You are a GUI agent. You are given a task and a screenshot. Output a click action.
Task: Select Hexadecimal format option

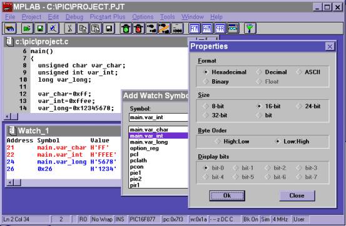pyautogui.click(x=225, y=72)
